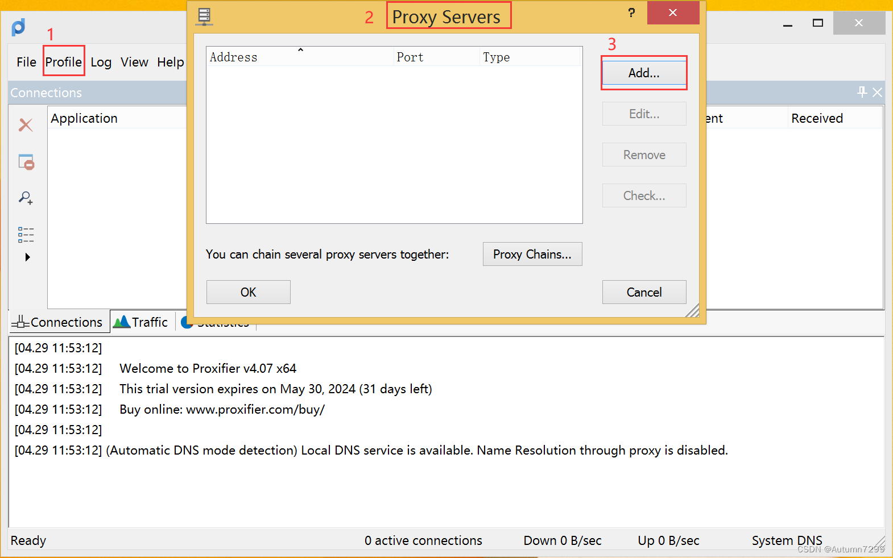Expand the sidebar toolbar arrow

point(27,257)
